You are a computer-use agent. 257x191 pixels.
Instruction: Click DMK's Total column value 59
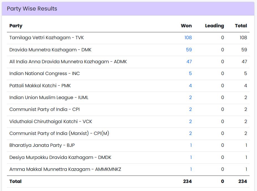click(244, 50)
